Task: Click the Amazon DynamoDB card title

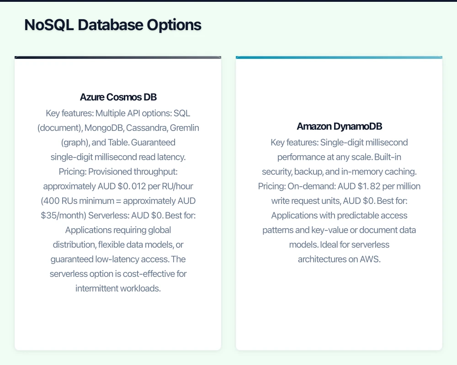Action: (339, 126)
